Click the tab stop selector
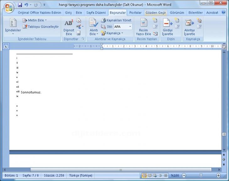 coord(6,47)
